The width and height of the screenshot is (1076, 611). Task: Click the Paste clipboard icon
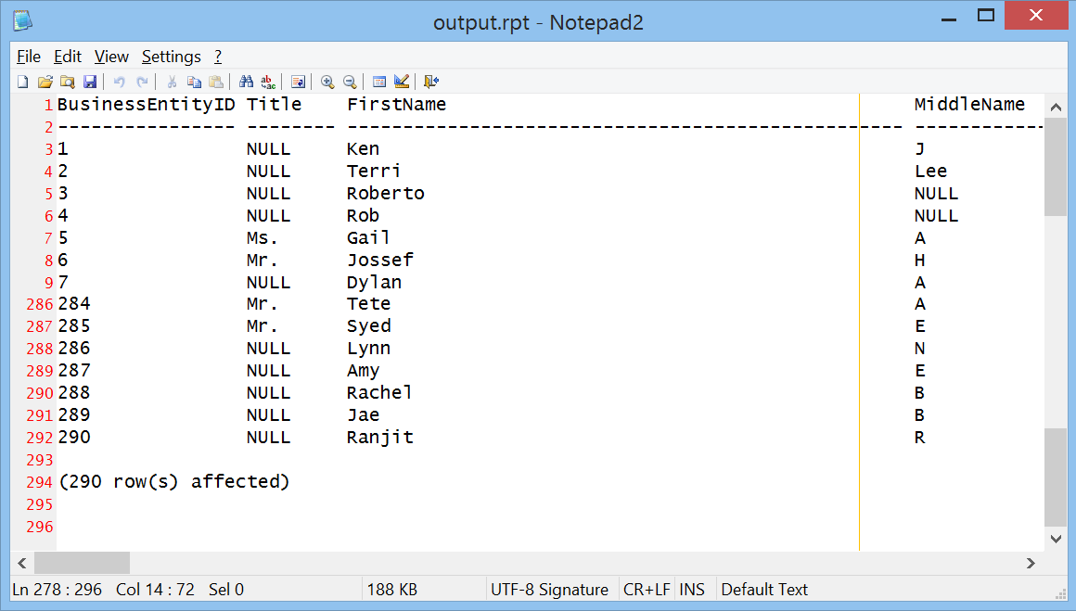click(216, 82)
